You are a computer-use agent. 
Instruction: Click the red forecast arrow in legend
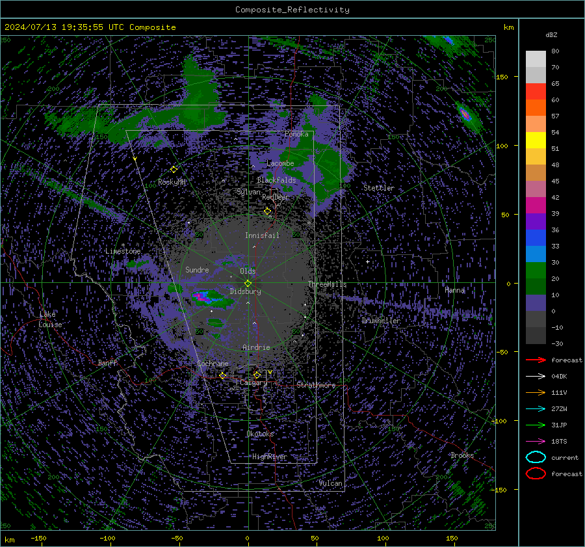pos(536,360)
